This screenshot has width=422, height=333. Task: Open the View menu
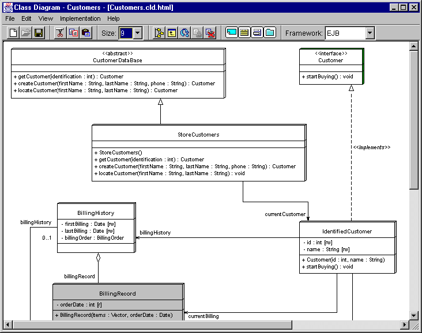(46, 18)
